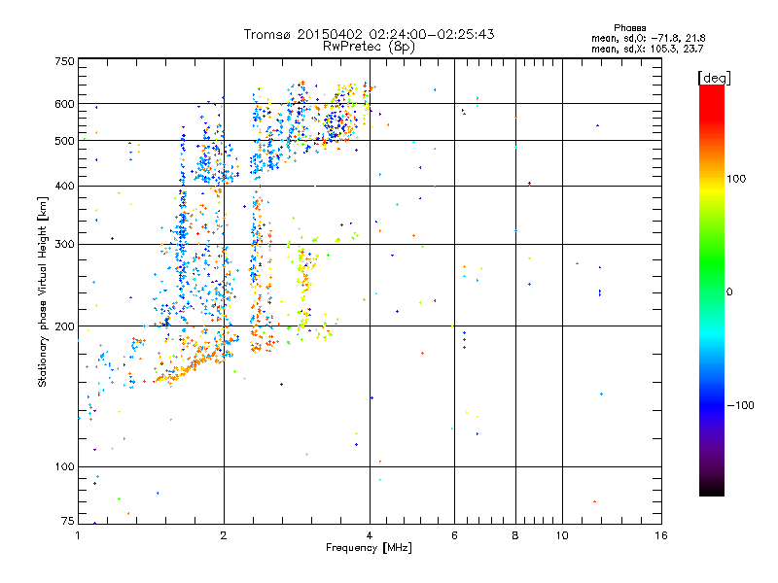778x583 pixels.
Task: Click the 'mean, sd,O: -71.8, 21.8' statistic
Action: click(x=648, y=38)
